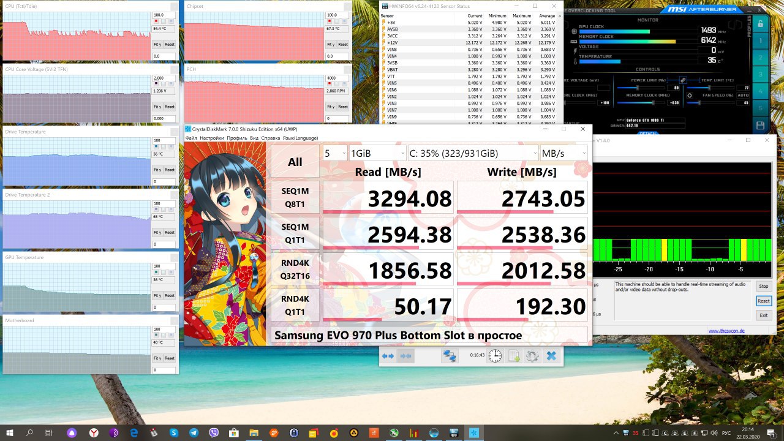Screen dimensions: 784x441
Task: Click Reset in PCH graph
Action: pyautogui.click(x=342, y=107)
